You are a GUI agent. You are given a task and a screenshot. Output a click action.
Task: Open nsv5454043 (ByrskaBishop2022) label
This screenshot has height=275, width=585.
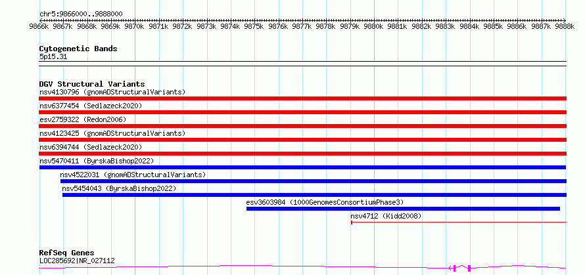[119, 188]
